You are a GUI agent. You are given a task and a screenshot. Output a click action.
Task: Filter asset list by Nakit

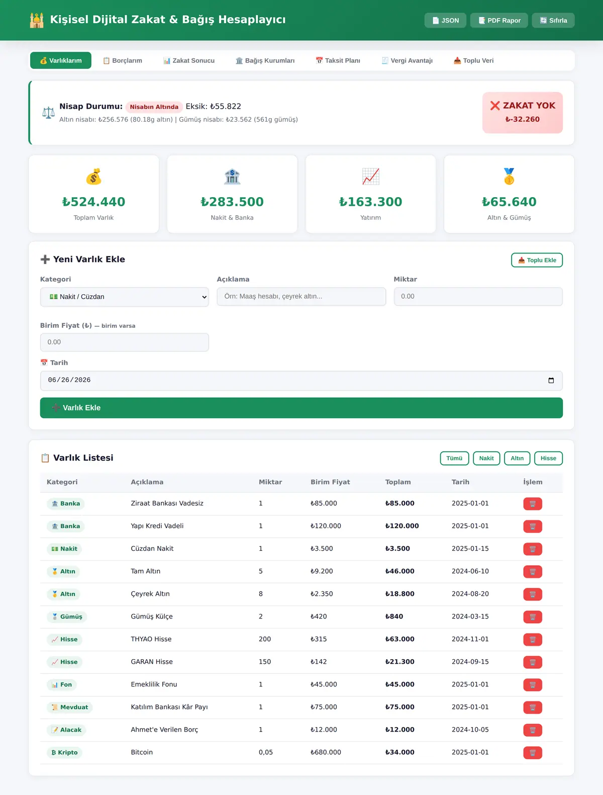486,458
